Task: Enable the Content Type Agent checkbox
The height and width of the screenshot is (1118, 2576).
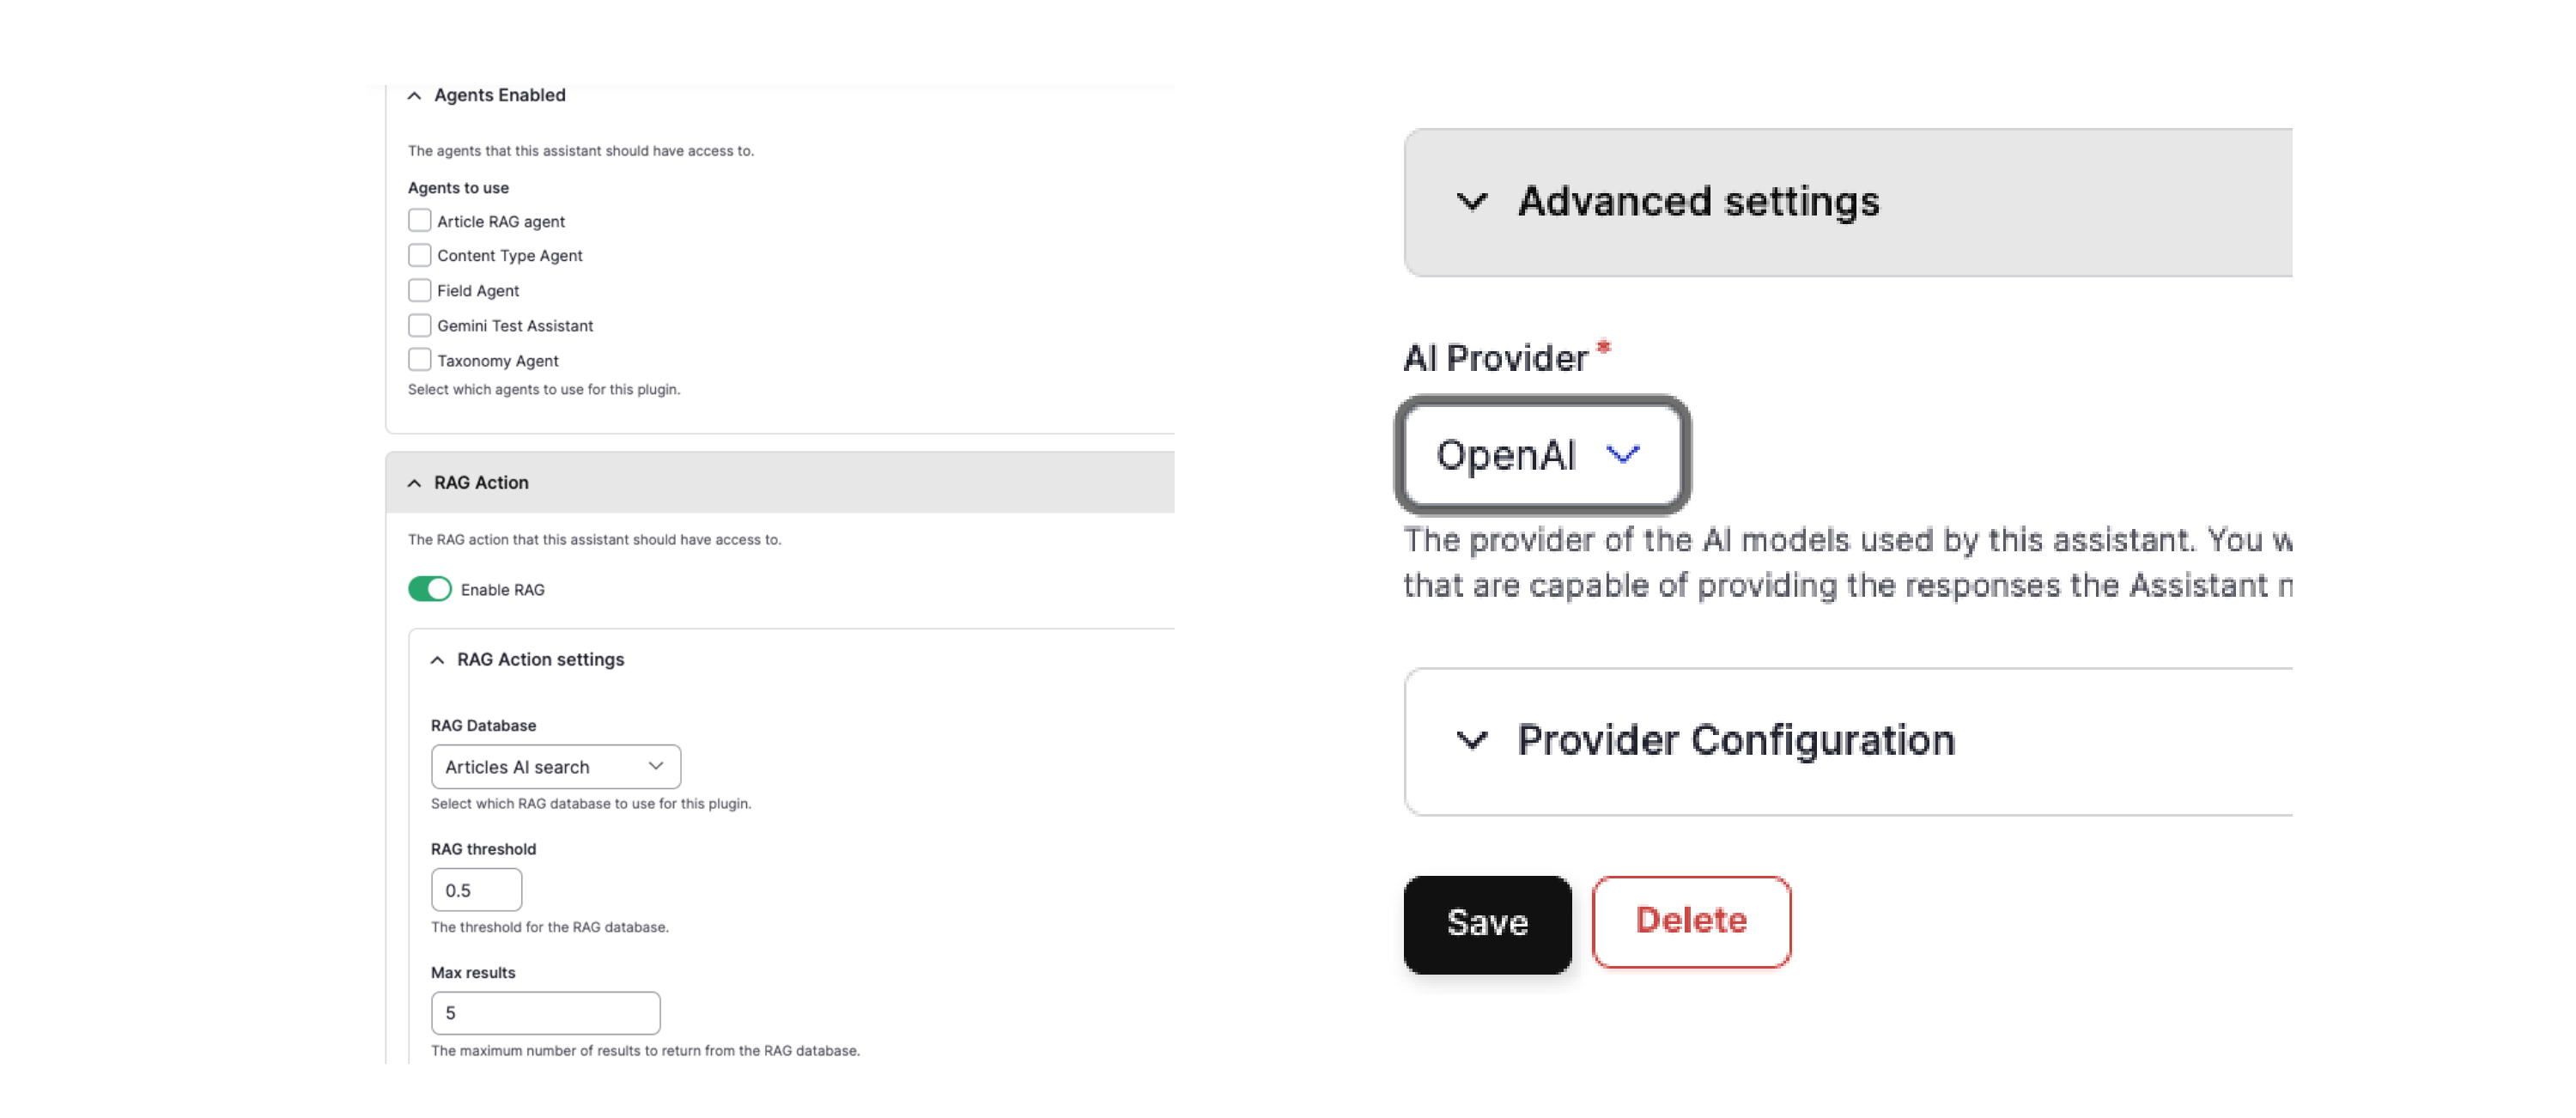Action: [x=420, y=256]
